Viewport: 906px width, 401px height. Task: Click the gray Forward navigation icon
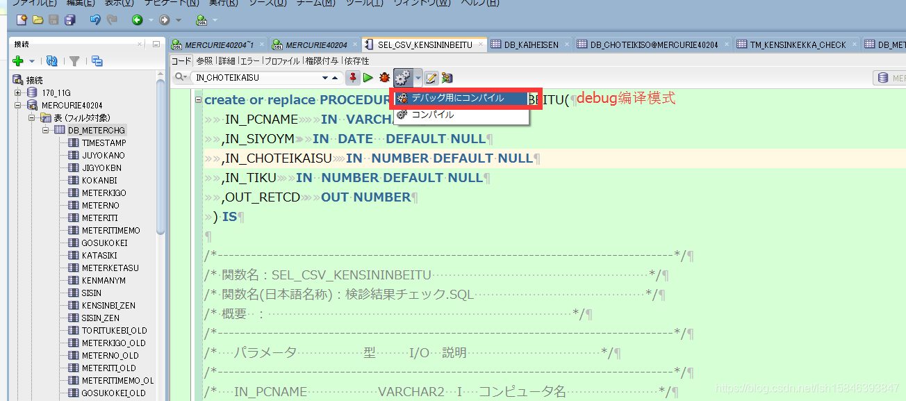tap(165, 20)
